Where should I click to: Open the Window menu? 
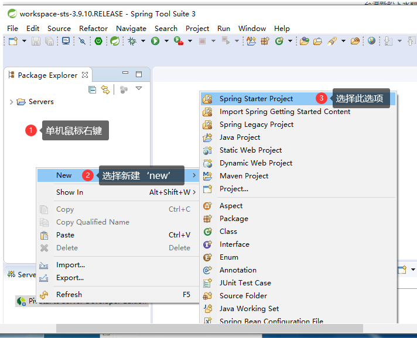click(252, 29)
